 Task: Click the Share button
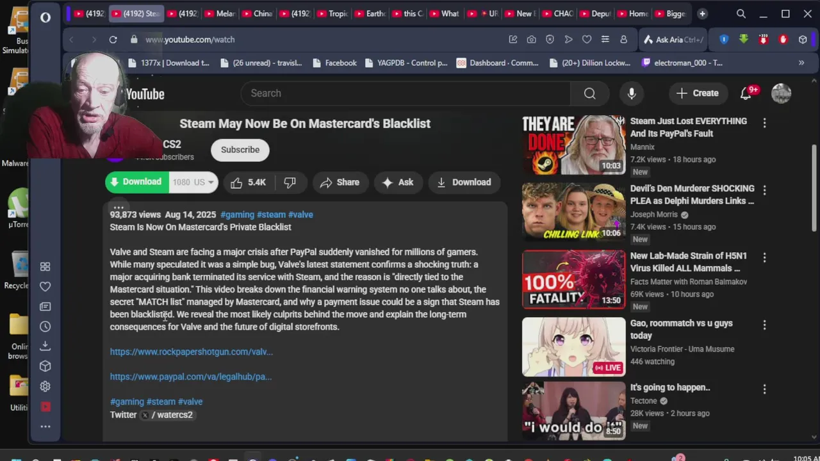340,182
